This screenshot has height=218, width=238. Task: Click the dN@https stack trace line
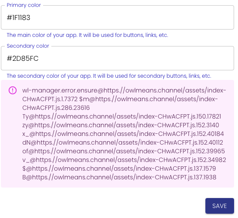pos(123,142)
